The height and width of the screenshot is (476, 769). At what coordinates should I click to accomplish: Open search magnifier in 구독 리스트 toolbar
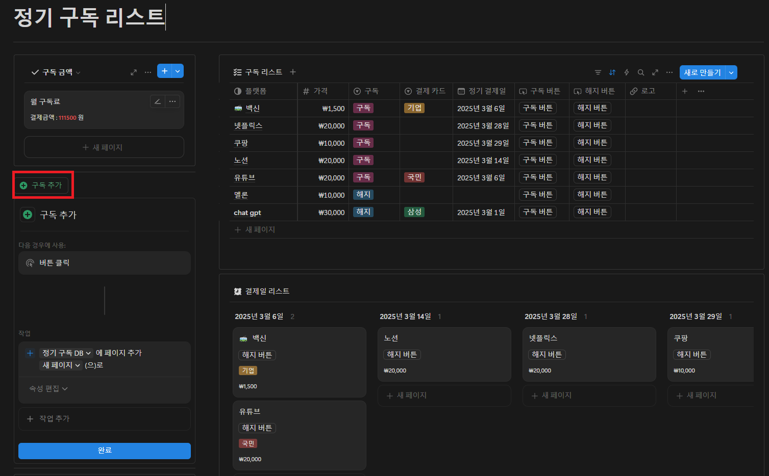click(x=641, y=72)
